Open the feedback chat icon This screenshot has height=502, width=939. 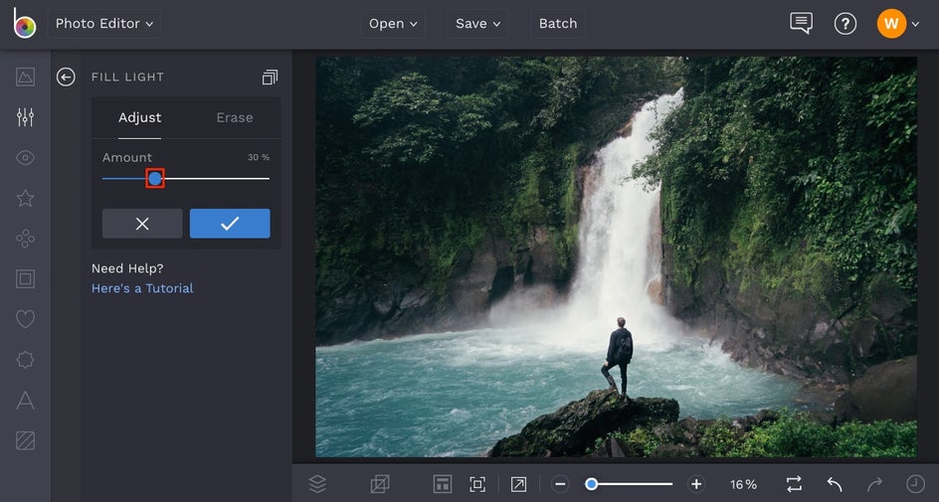(x=802, y=23)
